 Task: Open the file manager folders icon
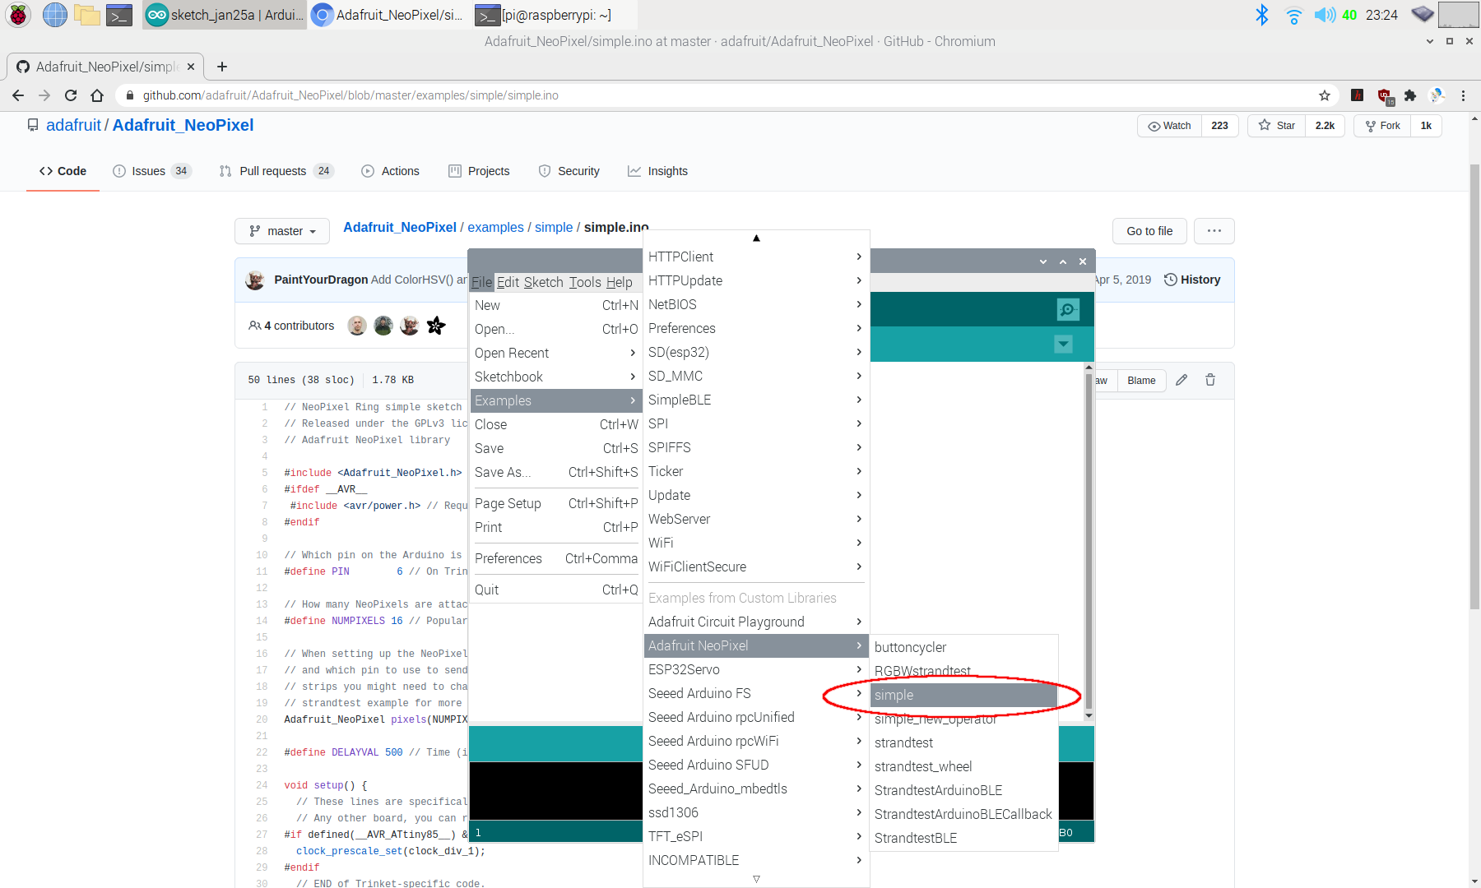pyautogui.click(x=86, y=15)
